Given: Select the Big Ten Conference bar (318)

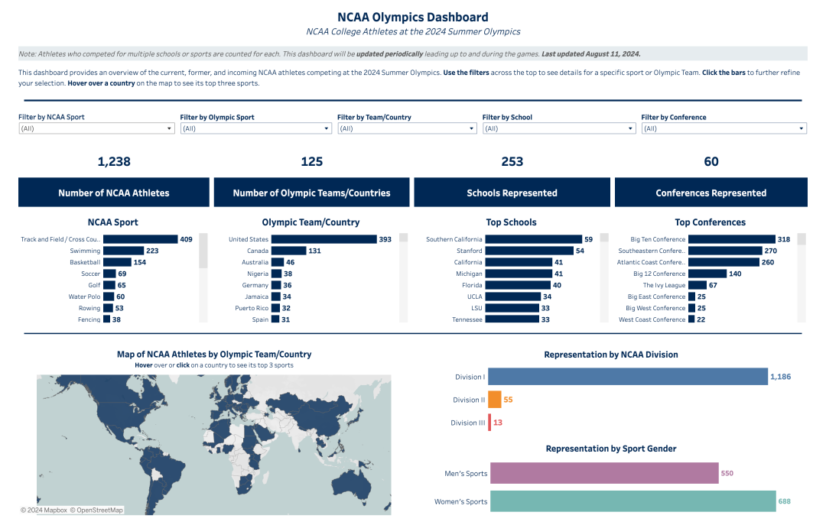Looking at the screenshot, I should pyautogui.click(x=732, y=240).
